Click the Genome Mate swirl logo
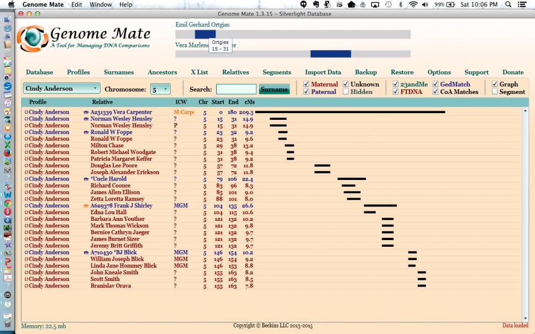Image resolution: width=535 pixels, height=334 pixels. pyautogui.click(x=33, y=39)
